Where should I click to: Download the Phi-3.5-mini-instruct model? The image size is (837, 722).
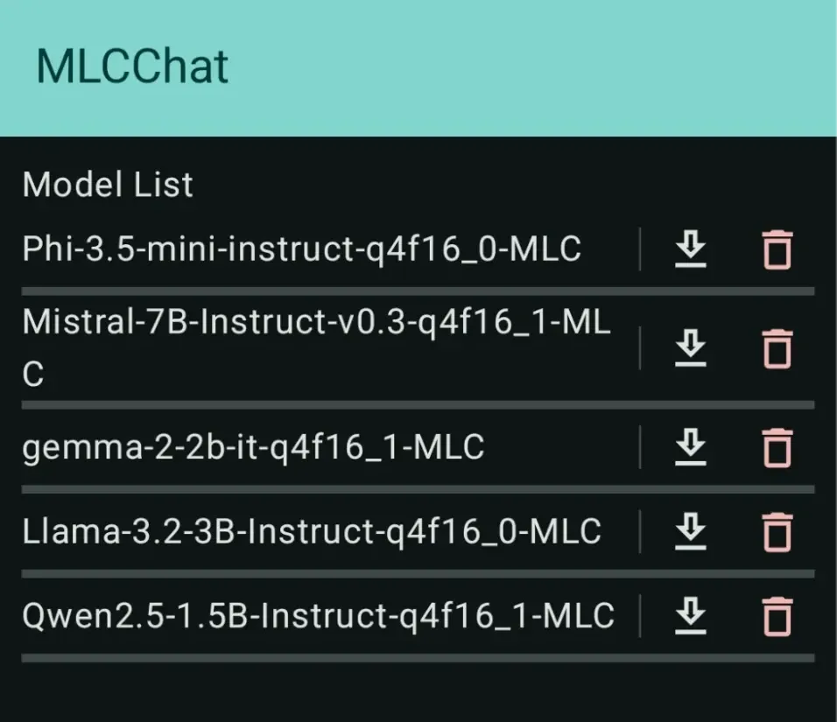pyautogui.click(x=691, y=249)
